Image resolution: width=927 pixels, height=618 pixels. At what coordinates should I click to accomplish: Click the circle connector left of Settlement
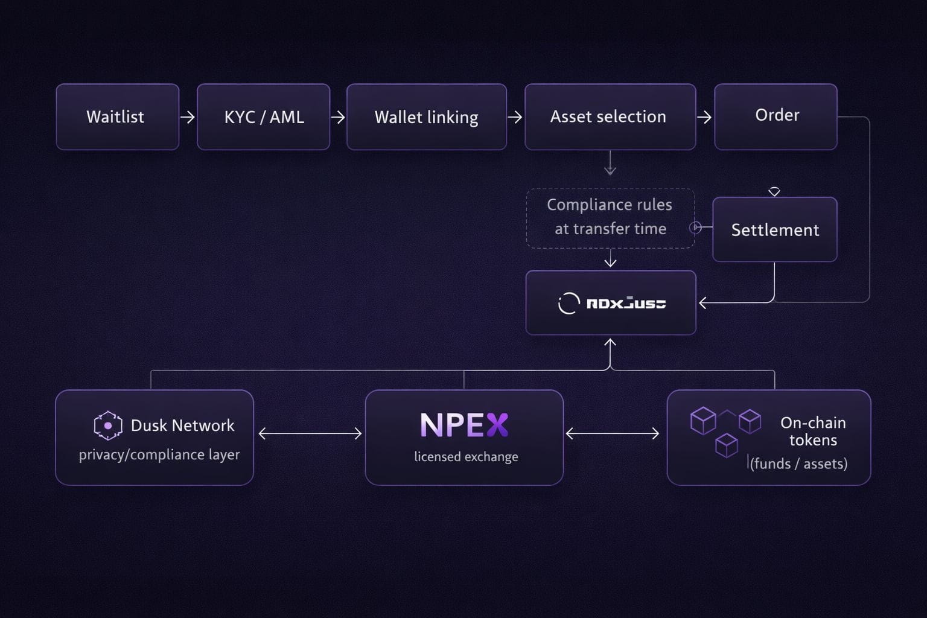(695, 228)
